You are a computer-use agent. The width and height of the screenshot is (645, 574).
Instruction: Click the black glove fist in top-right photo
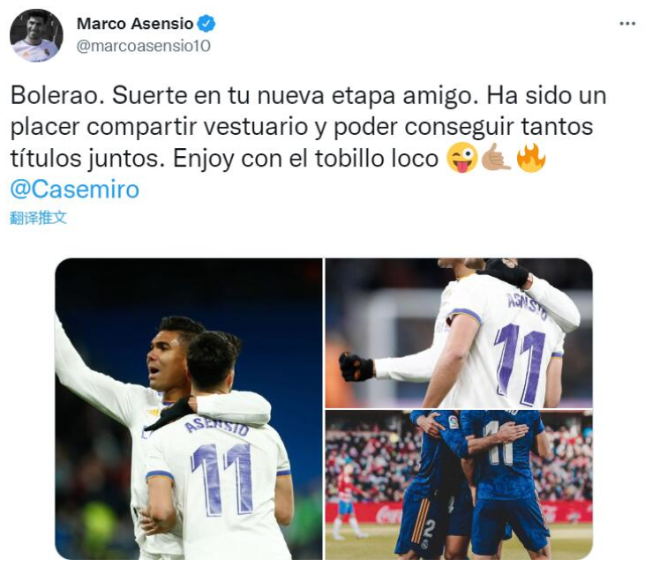click(x=356, y=367)
